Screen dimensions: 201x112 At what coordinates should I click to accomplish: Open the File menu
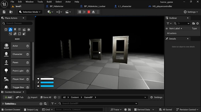[12, 2]
